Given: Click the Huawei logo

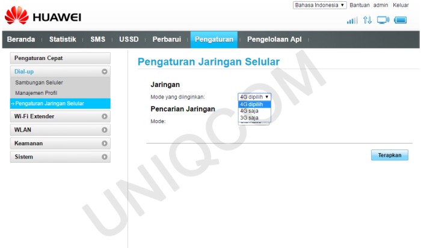Looking at the screenshot, I should coord(43,15).
